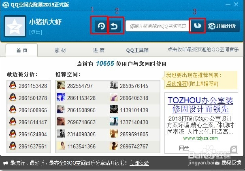Select recommended space 2696742767
The width and height of the screenshot is (245, 171).
[x=134, y=146]
